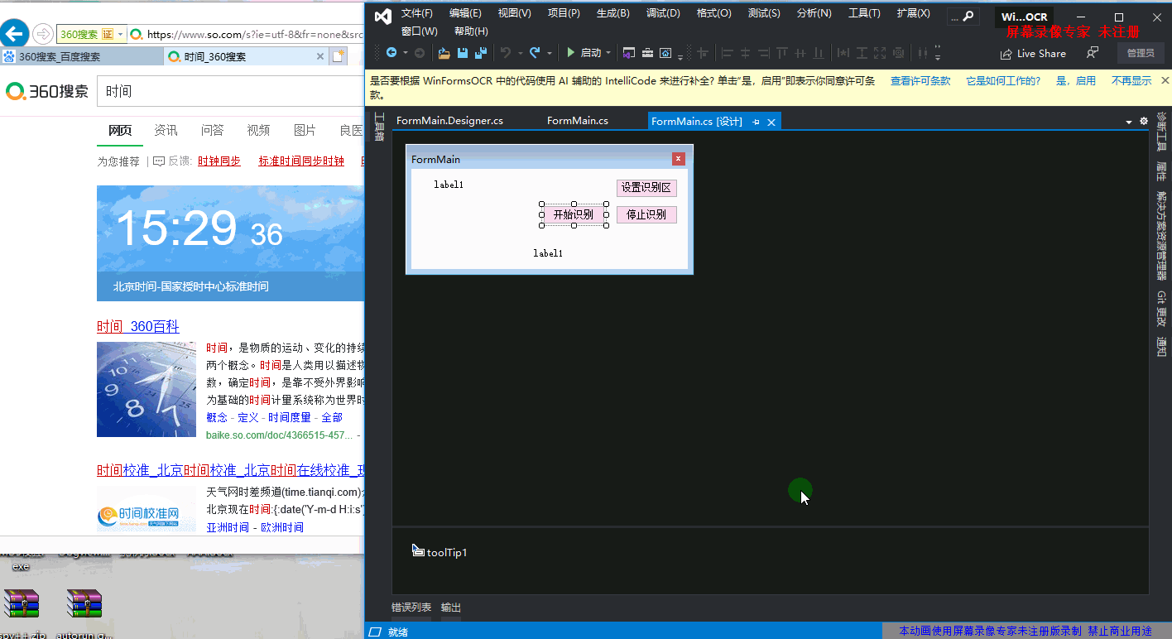The width and height of the screenshot is (1172, 639).
Task: Select the 设置识别区 button on the form
Action: pos(646,188)
